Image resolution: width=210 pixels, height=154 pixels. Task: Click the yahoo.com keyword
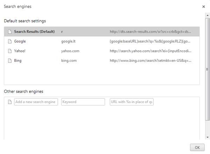(70, 51)
